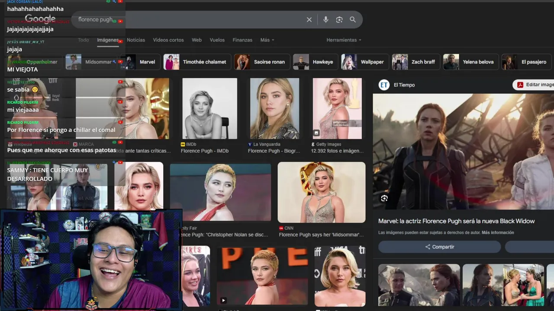Select the Yelena belova filter chip

[x=471, y=62]
